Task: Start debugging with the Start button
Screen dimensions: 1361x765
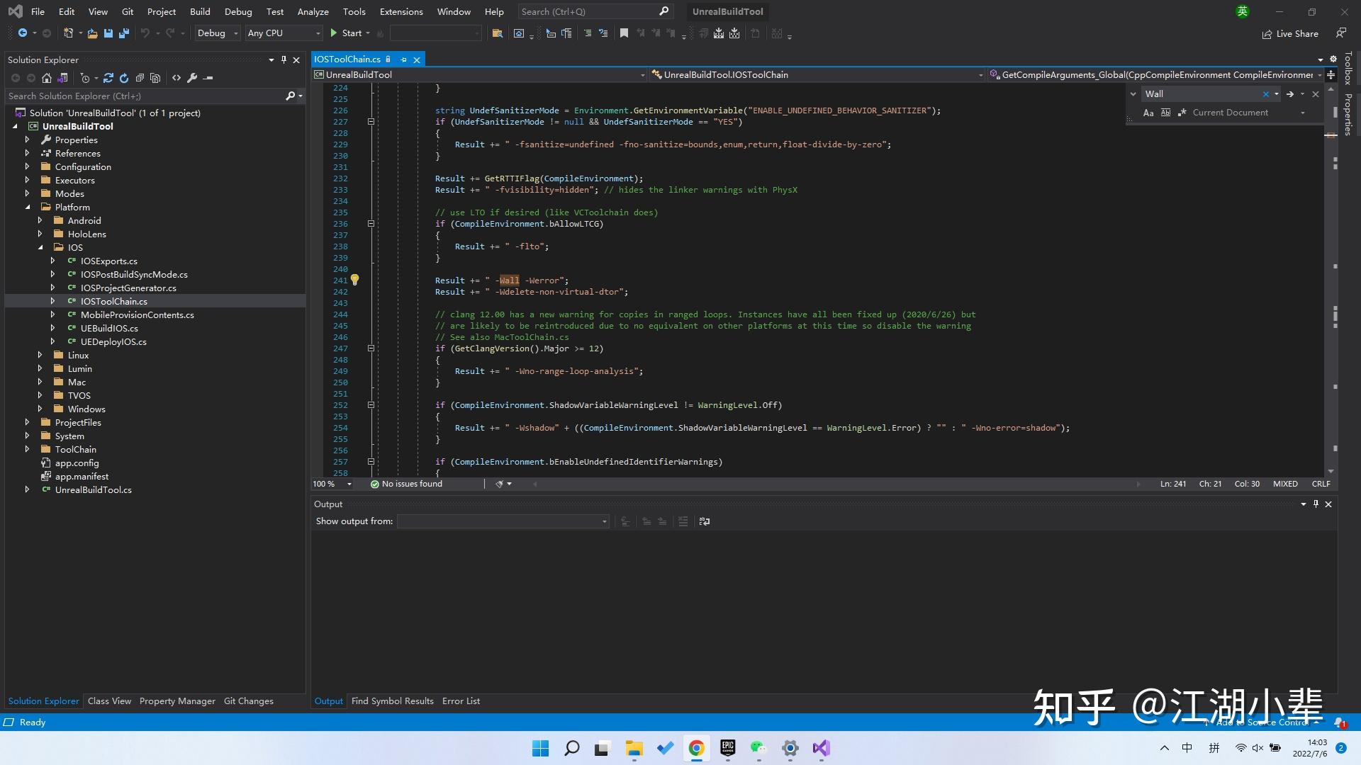Action: tap(350, 33)
